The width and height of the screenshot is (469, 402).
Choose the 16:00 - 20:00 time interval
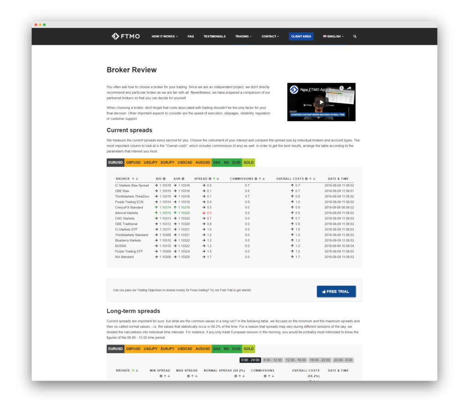coord(320,360)
